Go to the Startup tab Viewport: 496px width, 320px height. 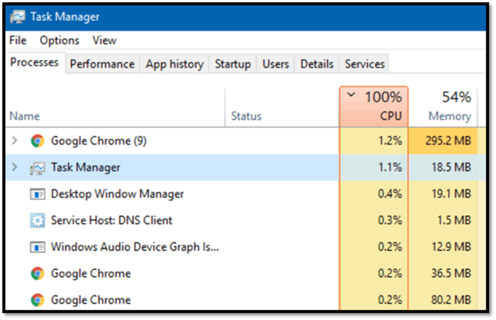pos(233,64)
